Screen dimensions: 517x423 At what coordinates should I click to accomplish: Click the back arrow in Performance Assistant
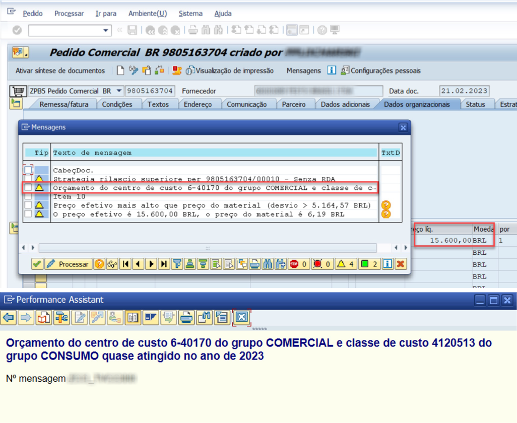9,317
